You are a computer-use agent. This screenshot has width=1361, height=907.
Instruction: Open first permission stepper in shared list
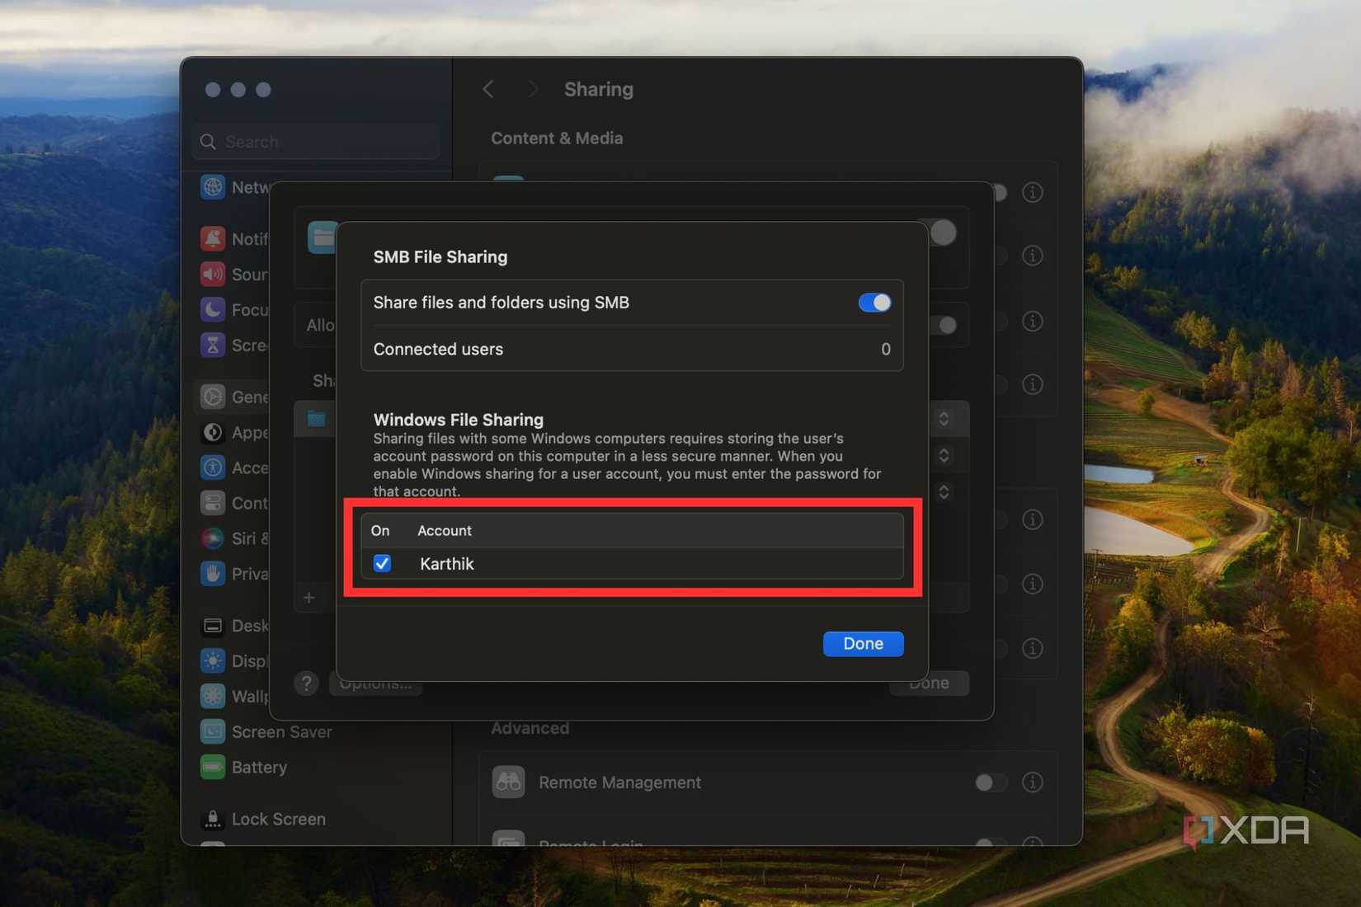point(944,419)
